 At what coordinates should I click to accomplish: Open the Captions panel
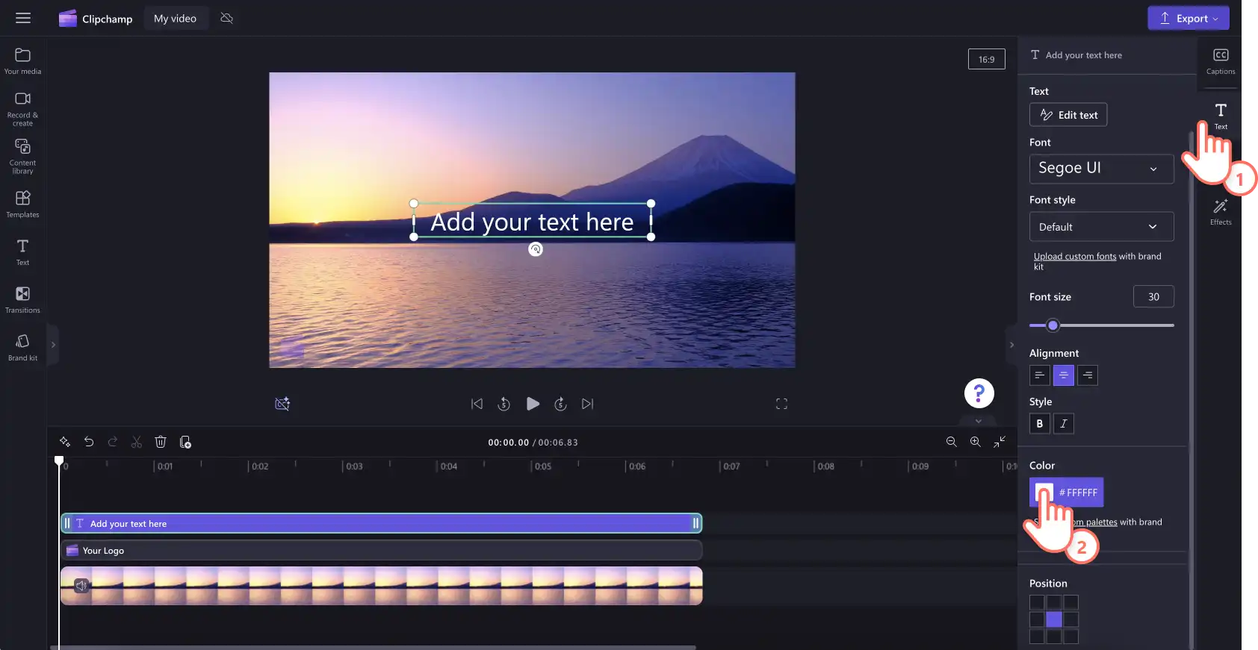1221,61
